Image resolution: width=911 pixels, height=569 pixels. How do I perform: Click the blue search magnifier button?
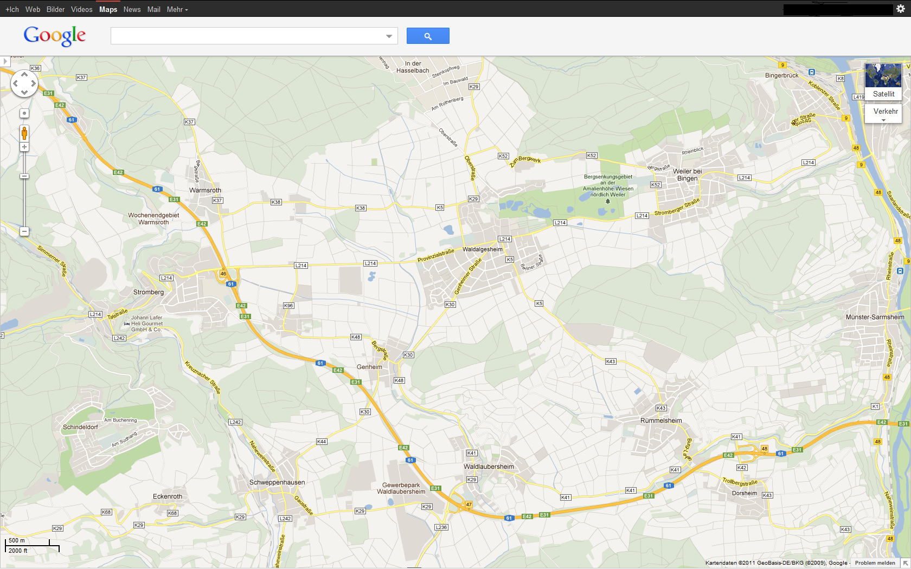428,36
